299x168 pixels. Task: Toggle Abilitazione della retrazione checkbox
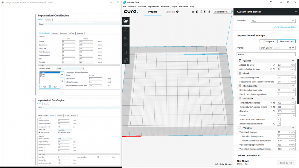[279, 119]
